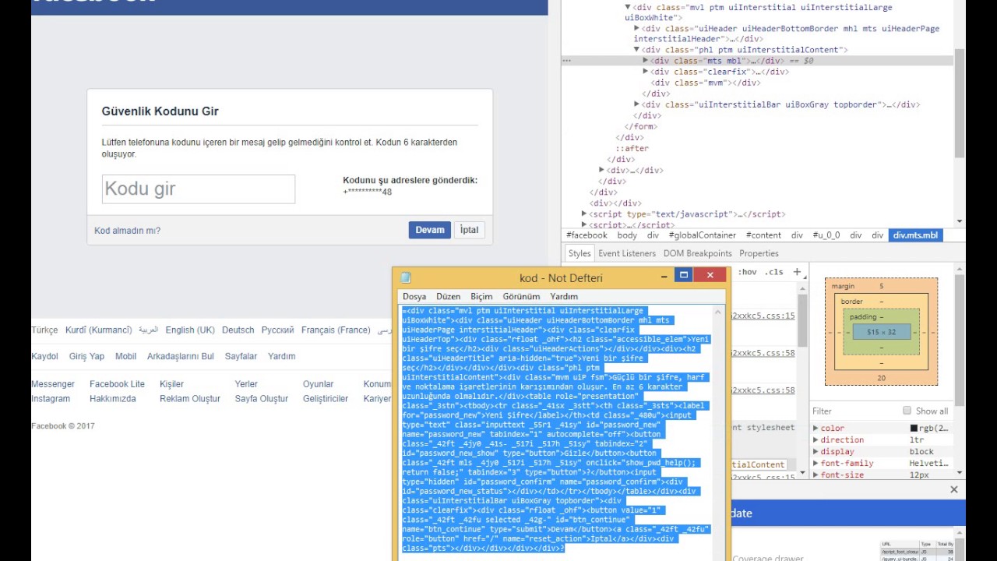Open the Sayfa Oluştur footer link
The image size is (997, 561).
point(262,399)
